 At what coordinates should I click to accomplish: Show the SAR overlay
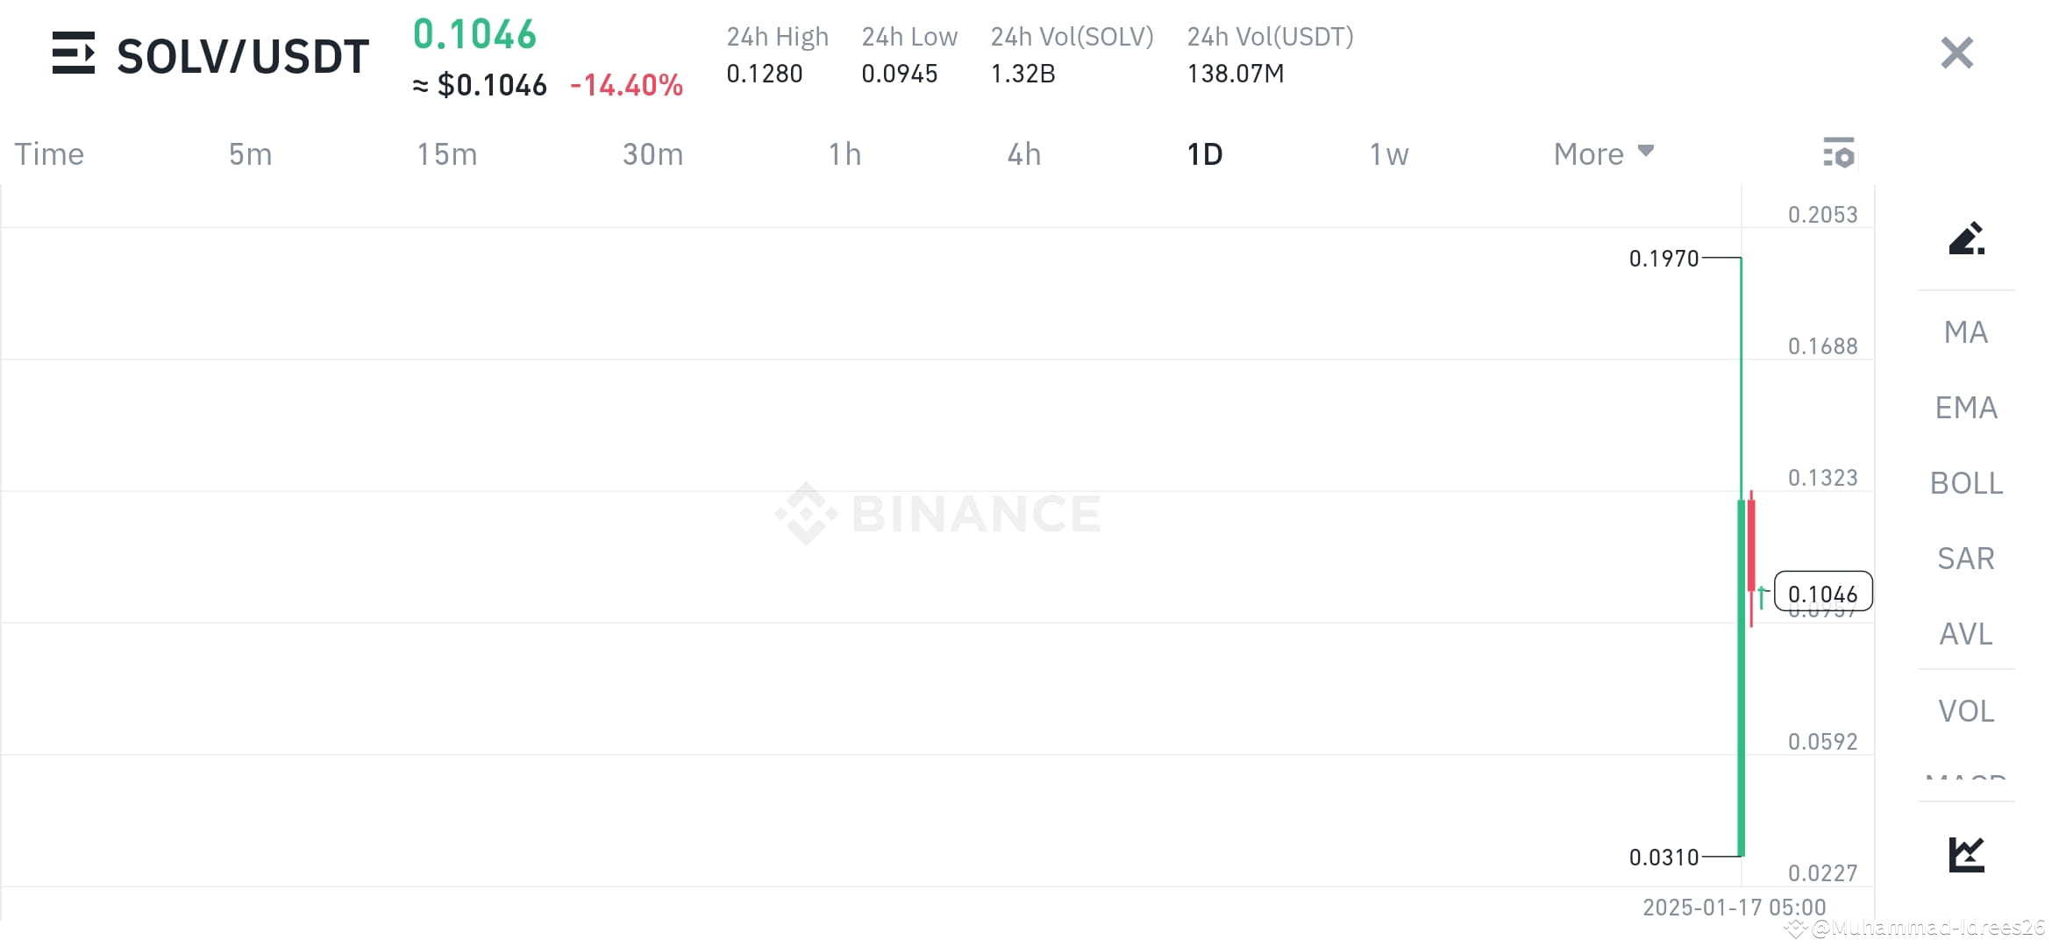[1965, 559]
